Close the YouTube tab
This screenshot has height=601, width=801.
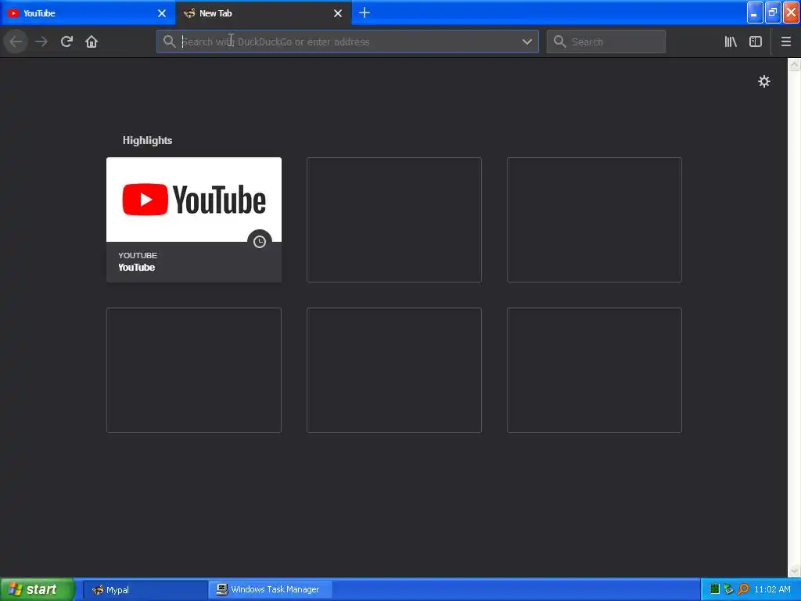click(x=162, y=13)
